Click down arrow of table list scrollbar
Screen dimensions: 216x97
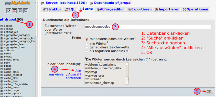(127, 83)
